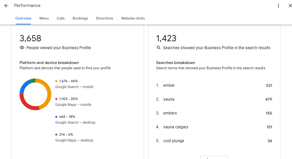Click the magnifier icon beside searches count
Screen dimensions: 292x159
(x=158, y=48)
